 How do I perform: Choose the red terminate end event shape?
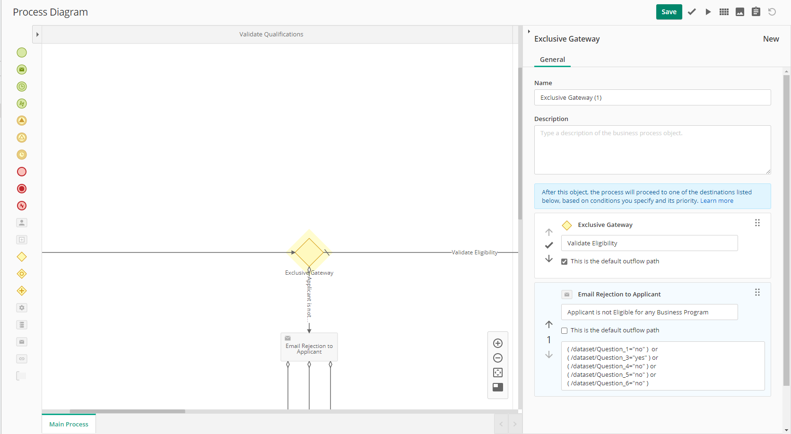pos(22,189)
